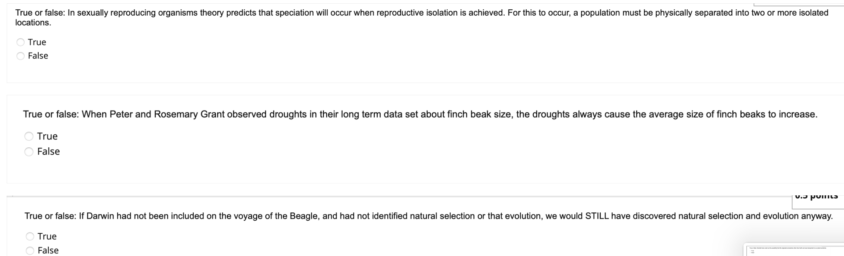Select True for the finch beak question
The width and height of the screenshot is (844, 256).
point(29,136)
